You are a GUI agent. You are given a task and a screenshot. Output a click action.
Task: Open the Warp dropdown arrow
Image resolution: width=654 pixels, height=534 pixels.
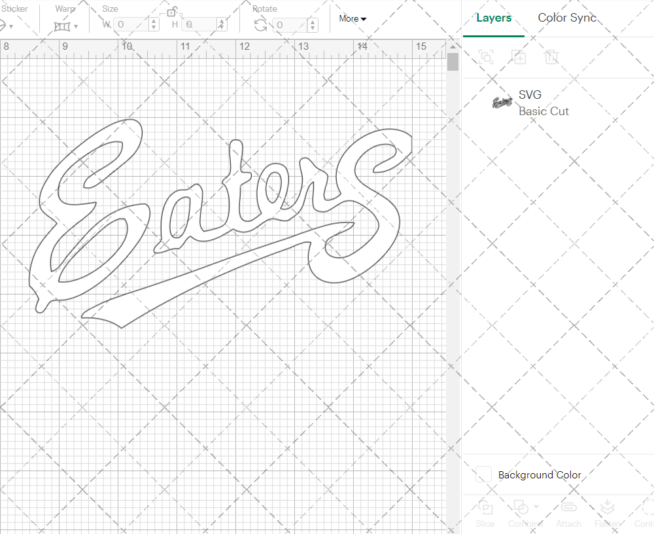76,26
